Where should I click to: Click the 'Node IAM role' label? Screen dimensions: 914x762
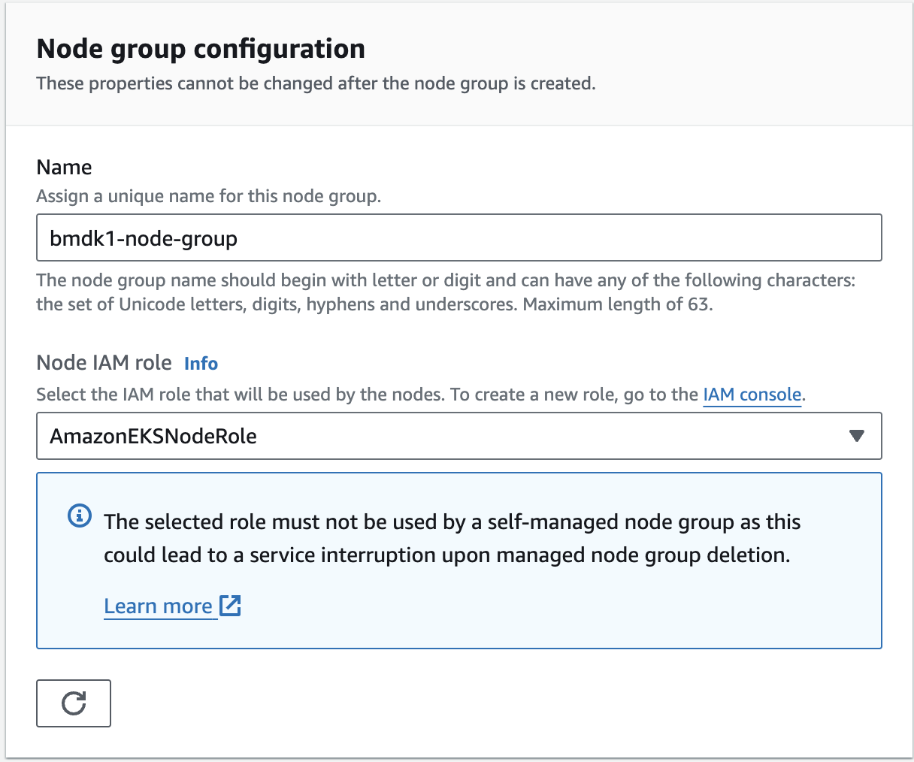[104, 363]
